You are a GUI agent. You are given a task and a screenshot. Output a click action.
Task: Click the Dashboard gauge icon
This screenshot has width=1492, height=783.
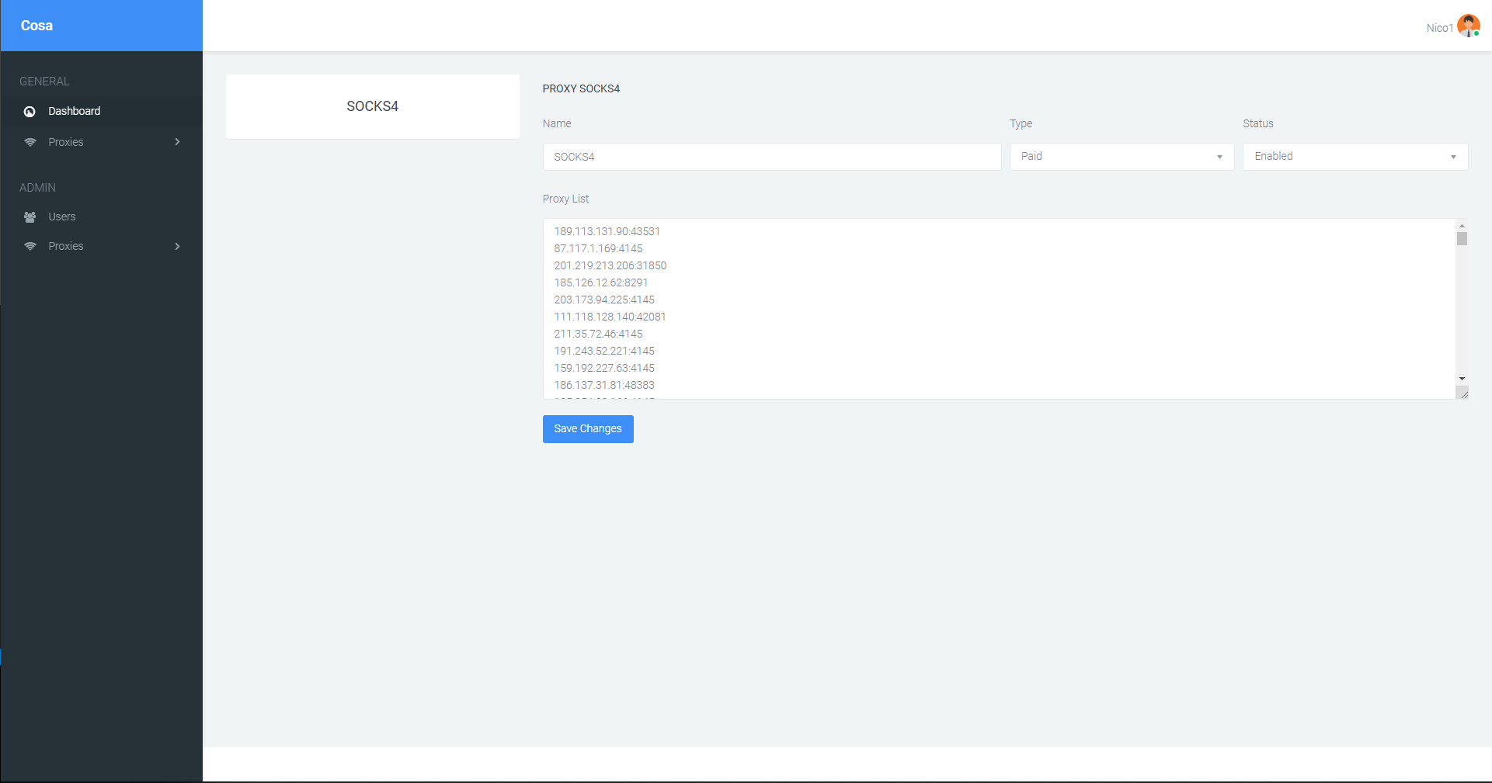[x=30, y=112]
